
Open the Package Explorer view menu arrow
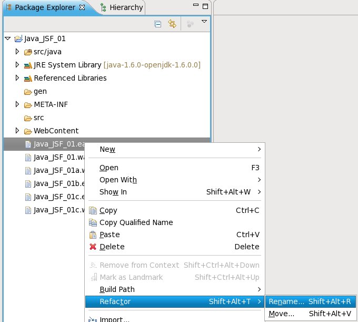point(204,22)
